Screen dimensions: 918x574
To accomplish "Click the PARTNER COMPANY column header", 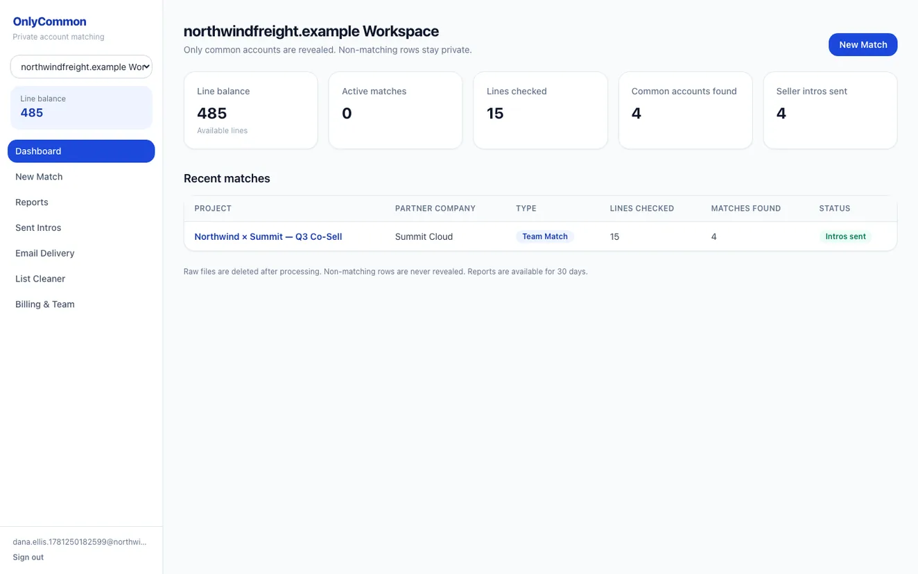I will [435, 209].
